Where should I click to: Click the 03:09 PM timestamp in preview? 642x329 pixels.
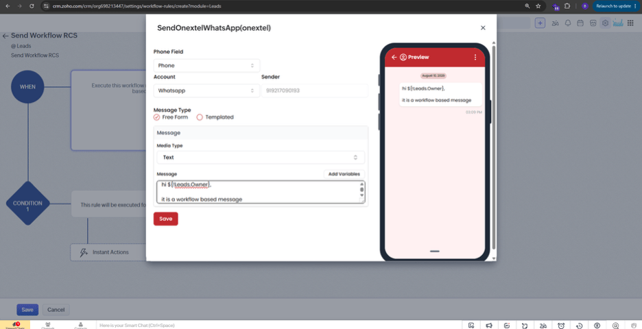[x=474, y=112]
